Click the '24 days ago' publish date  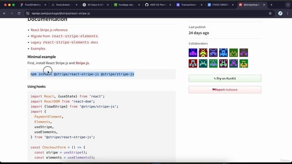(x=199, y=33)
